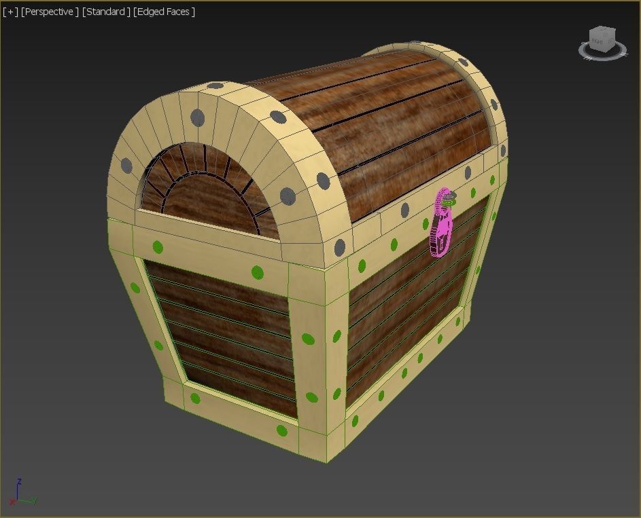Open the Standard shading quality menu
The image size is (641, 518).
(106, 12)
